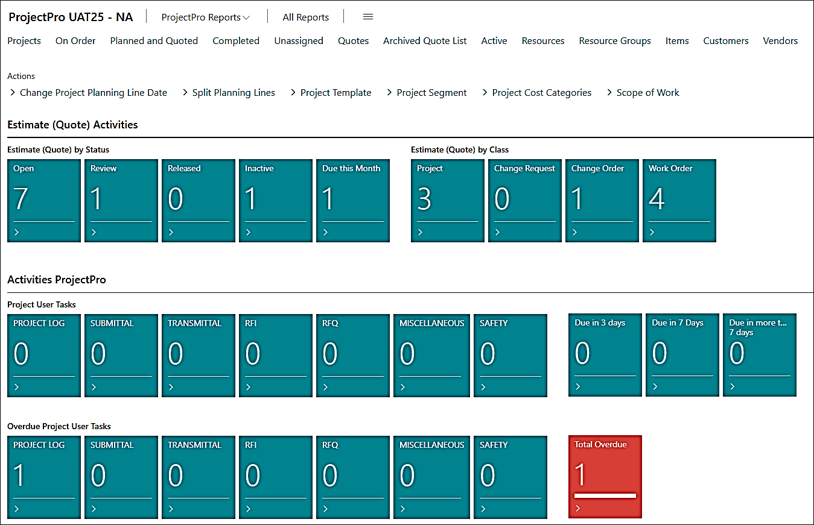
Task: Open the Due in 3 days tile
Action: click(x=605, y=355)
